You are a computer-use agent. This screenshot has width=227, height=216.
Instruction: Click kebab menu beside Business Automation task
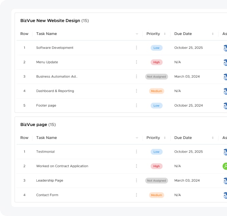click(x=136, y=76)
